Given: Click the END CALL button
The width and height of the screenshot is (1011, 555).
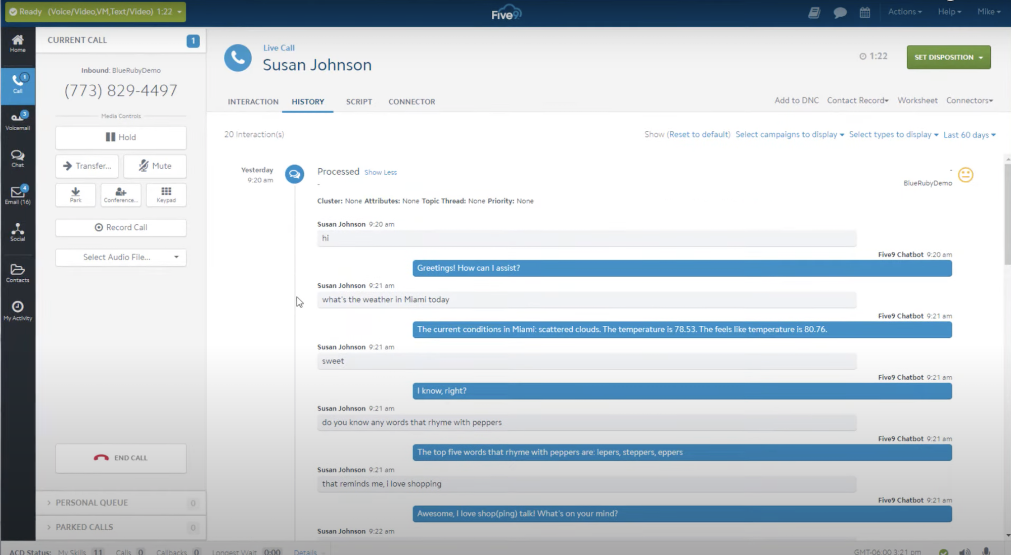Looking at the screenshot, I should click(x=121, y=457).
